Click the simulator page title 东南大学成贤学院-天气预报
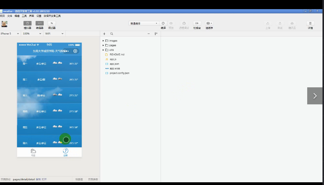This screenshot has height=185, width=324. (x=49, y=51)
